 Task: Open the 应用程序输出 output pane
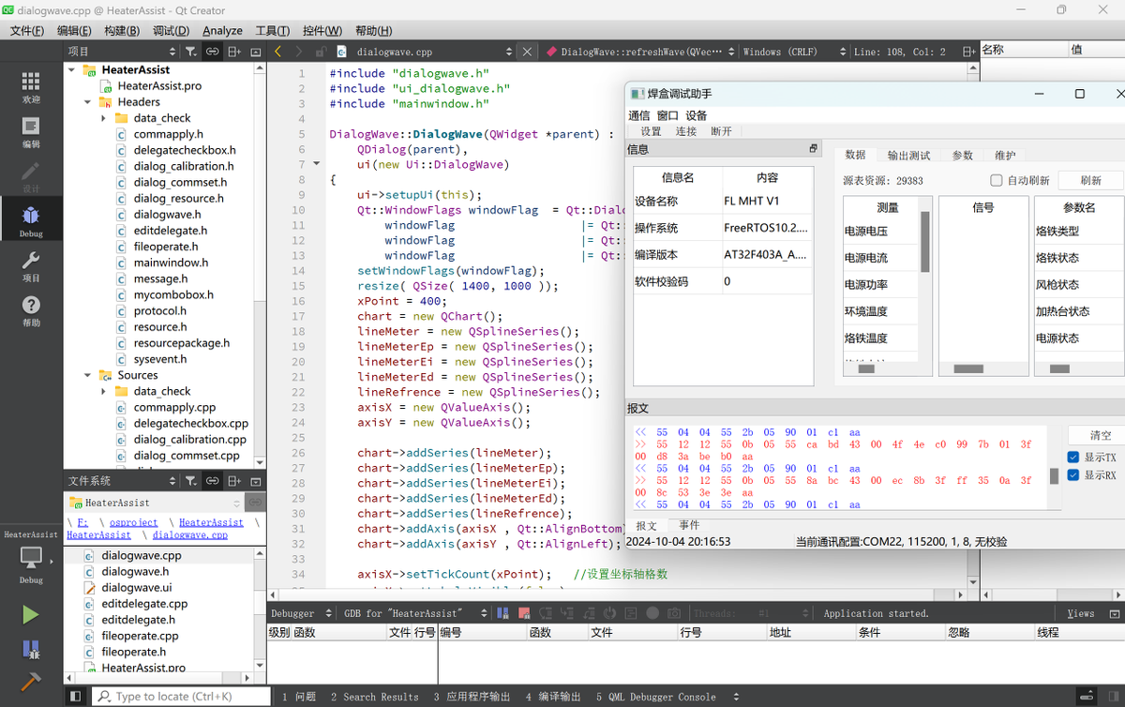point(472,697)
